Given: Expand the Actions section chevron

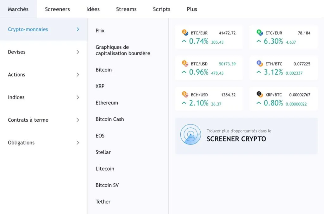Looking at the screenshot, I should pos(78,75).
